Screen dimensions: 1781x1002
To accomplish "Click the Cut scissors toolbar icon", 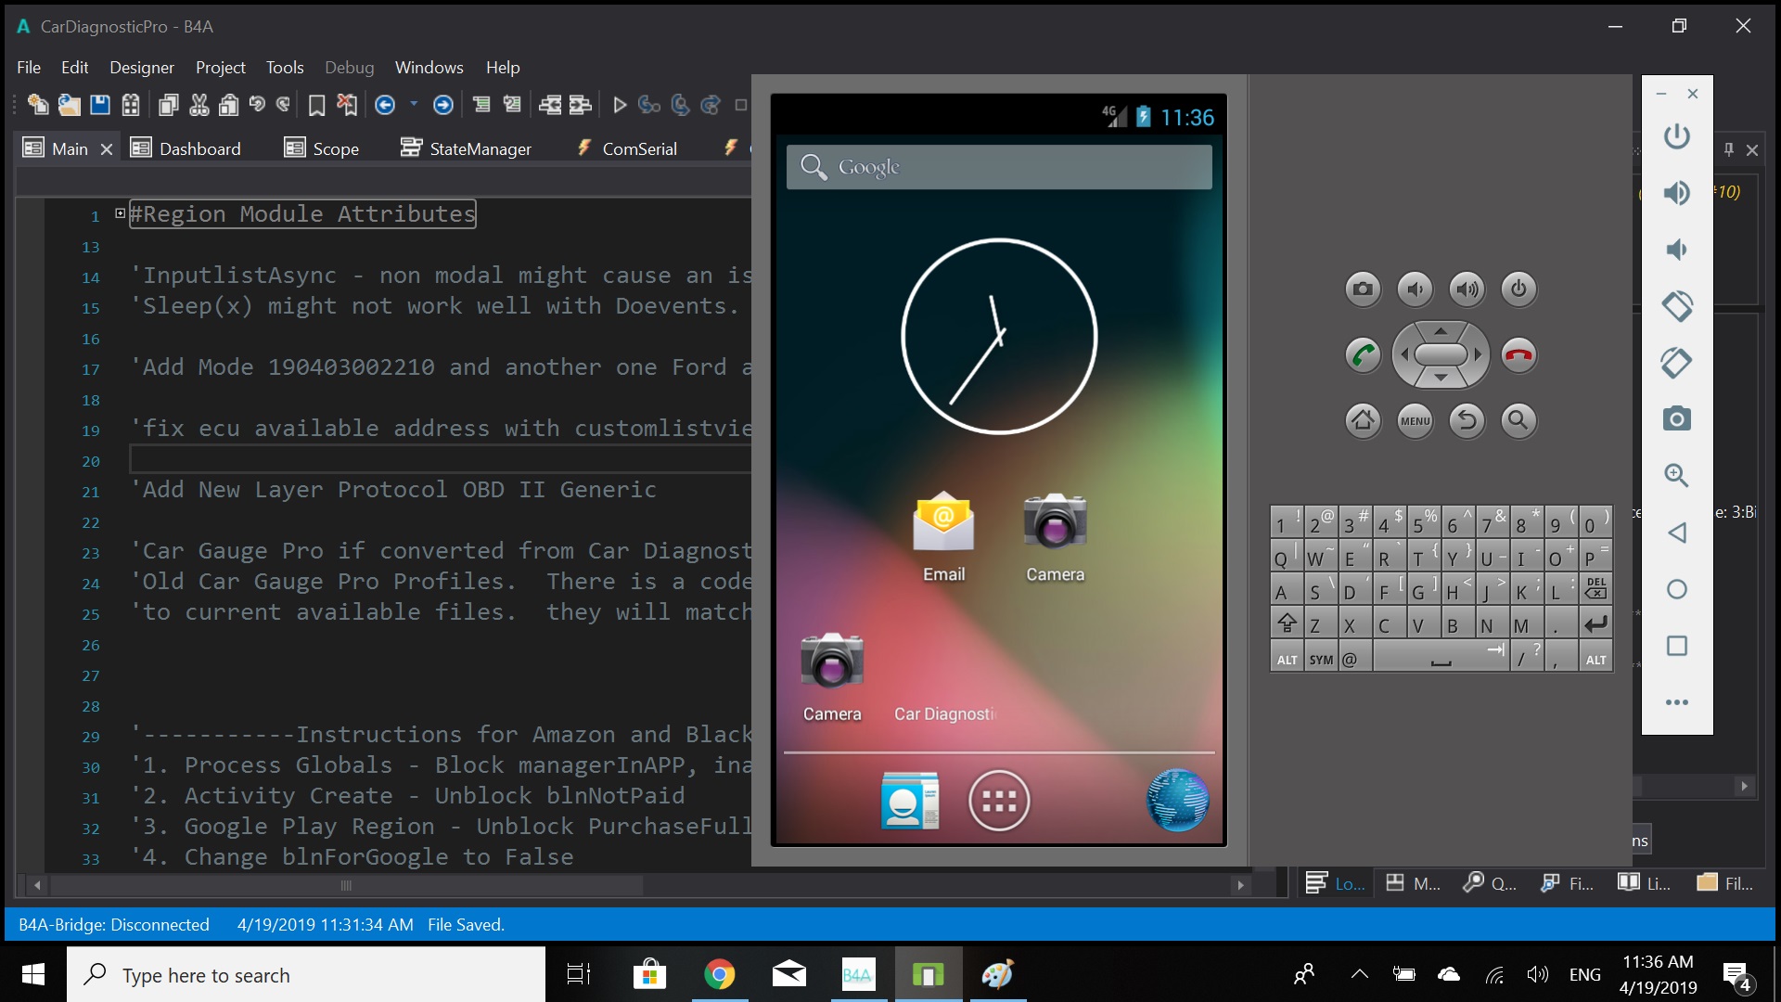I will (199, 105).
